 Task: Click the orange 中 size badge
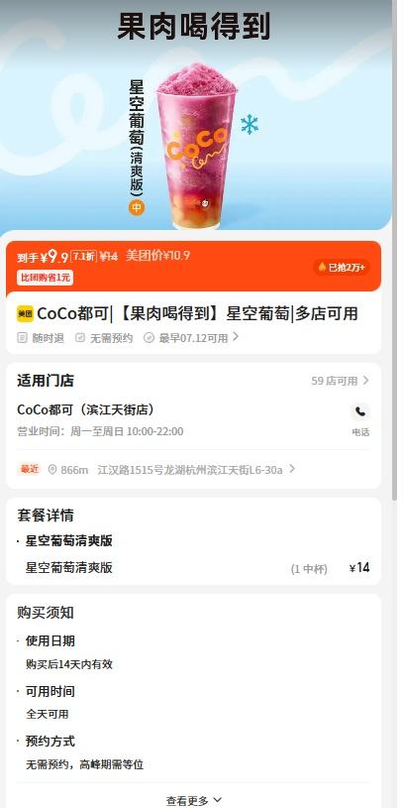137,207
